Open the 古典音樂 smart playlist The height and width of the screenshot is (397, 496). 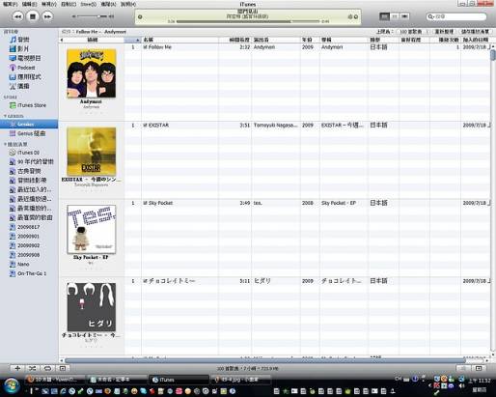pyautogui.click(x=25, y=171)
